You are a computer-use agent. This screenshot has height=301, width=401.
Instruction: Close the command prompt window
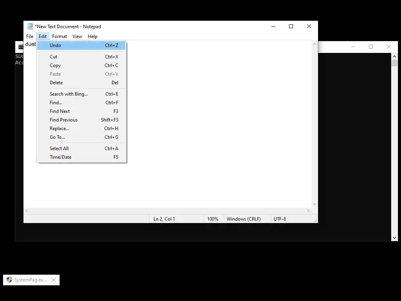point(389,47)
